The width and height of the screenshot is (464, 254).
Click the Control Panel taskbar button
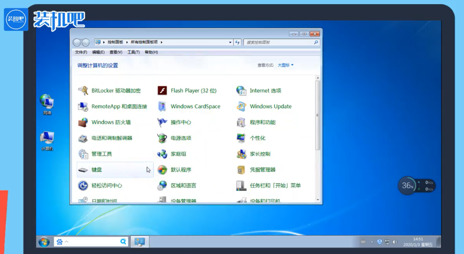[x=140, y=242]
